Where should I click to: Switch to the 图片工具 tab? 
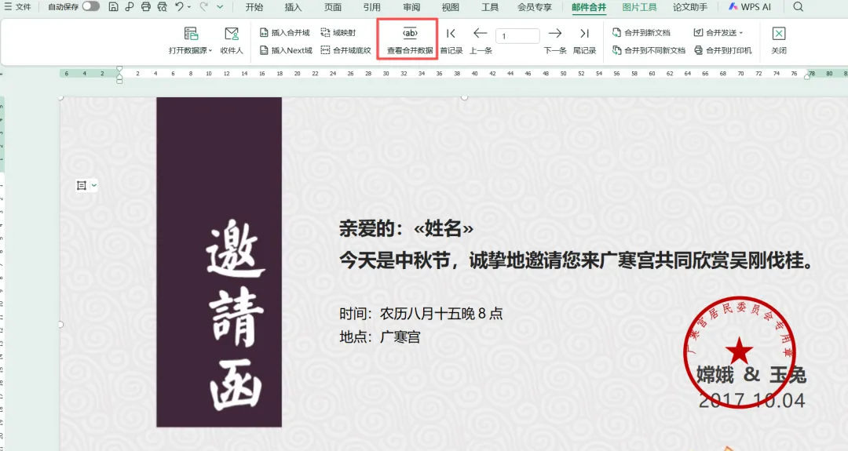pyautogui.click(x=639, y=7)
